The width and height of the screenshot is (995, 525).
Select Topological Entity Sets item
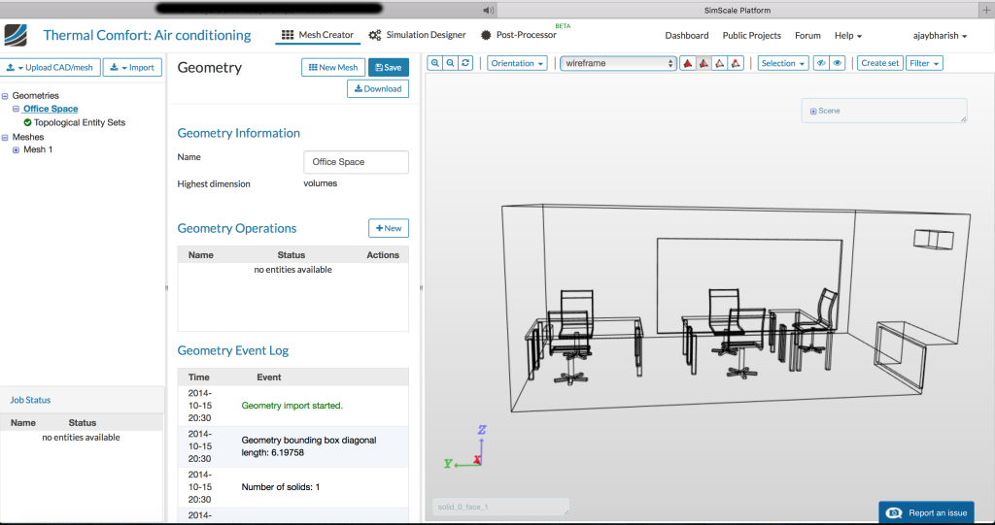[80, 122]
